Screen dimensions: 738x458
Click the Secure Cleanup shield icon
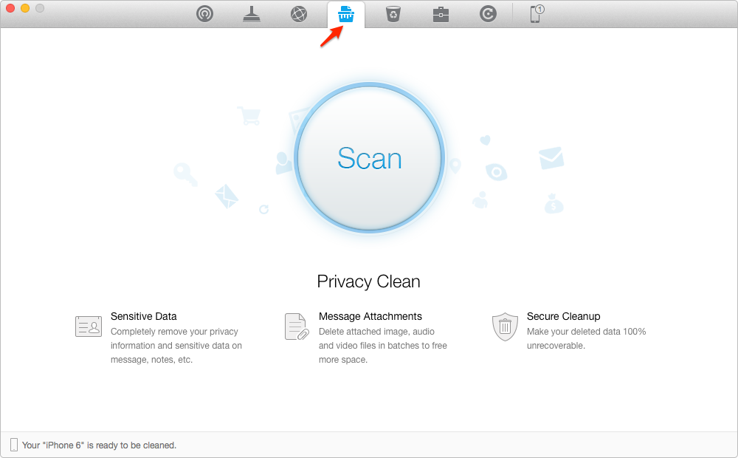[x=505, y=325]
